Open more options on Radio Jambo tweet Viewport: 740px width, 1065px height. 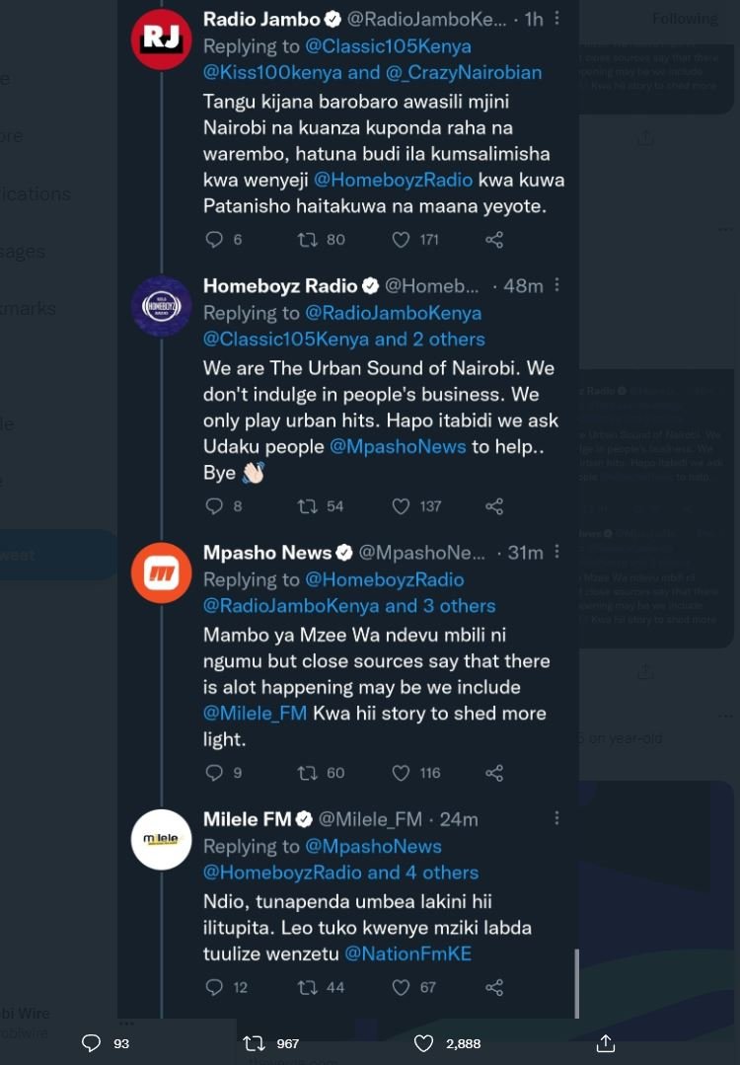556,19
